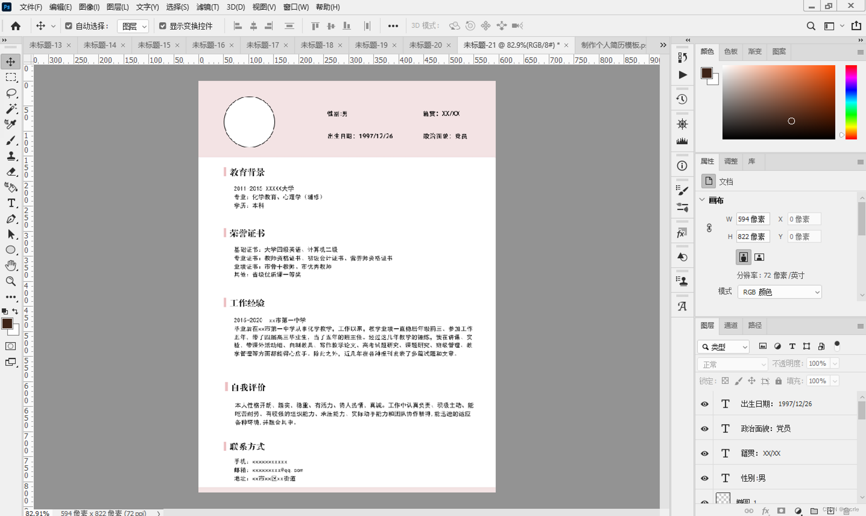Open the 图层 auto-select dropdown

point(133,26)
